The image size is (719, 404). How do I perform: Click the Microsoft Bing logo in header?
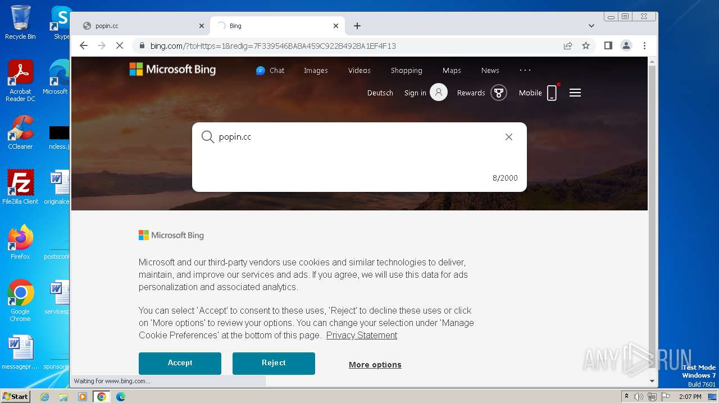click(172, 69)
